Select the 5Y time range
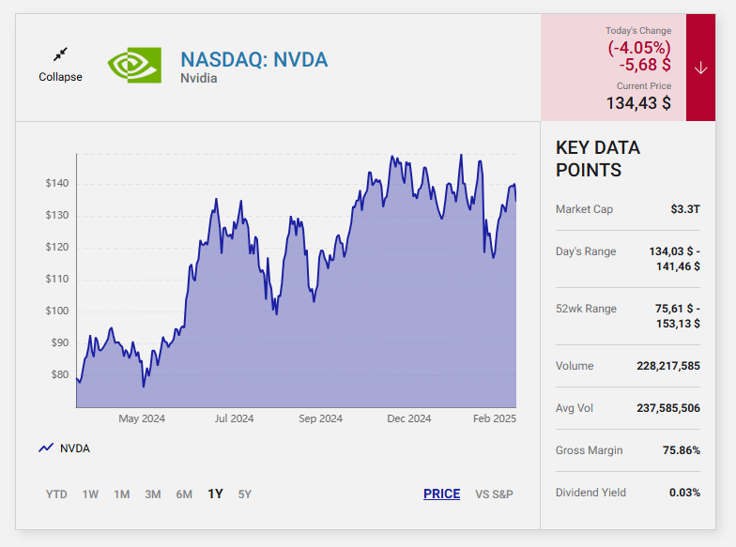The width and height of the screenshot is (736, 547). (244, 494)
